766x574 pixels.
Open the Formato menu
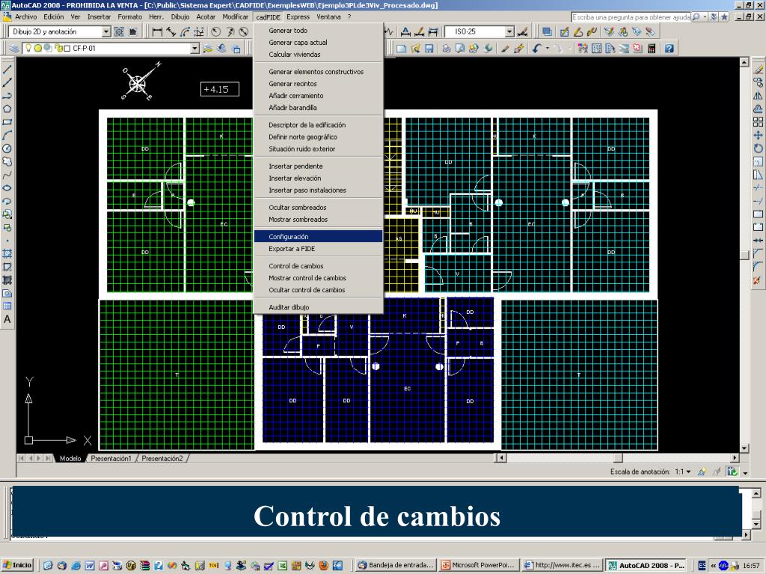coord(130,16)
